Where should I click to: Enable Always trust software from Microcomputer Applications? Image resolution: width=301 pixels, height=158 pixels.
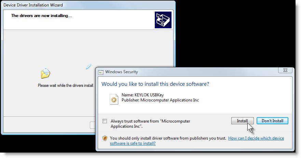point(105,121)
